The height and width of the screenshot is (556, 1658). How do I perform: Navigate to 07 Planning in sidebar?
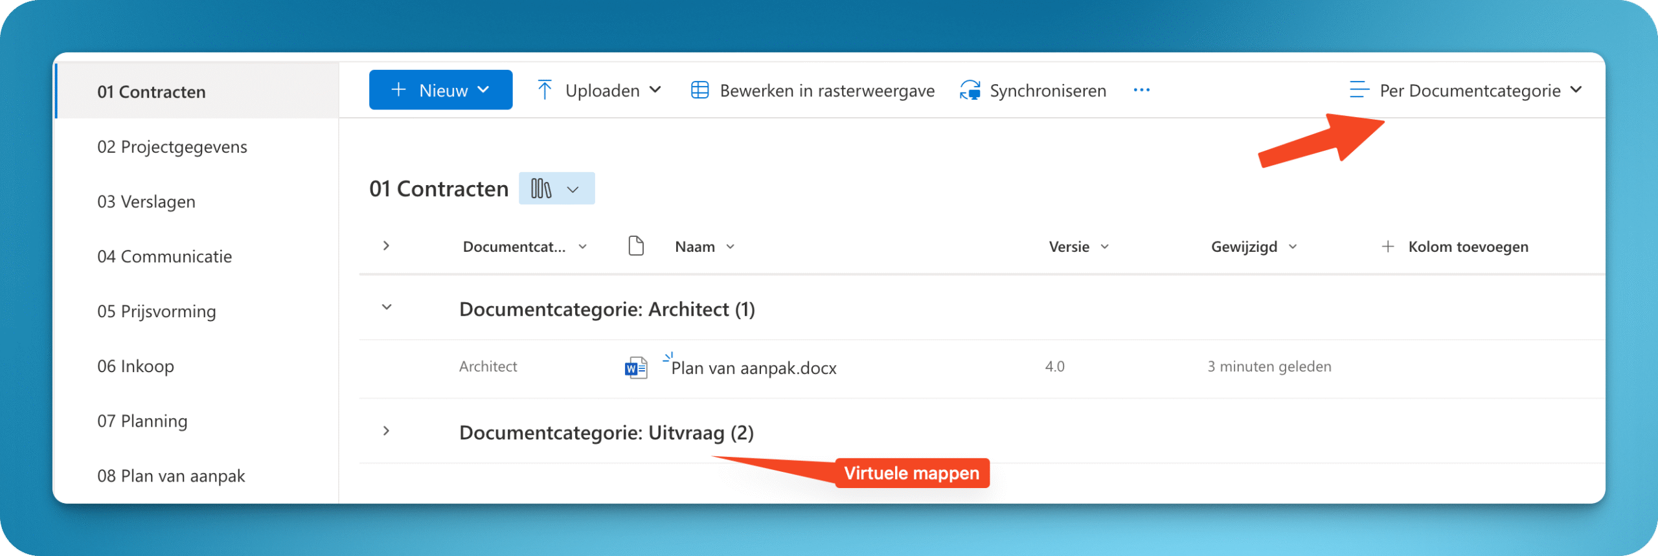click(142, 421)
